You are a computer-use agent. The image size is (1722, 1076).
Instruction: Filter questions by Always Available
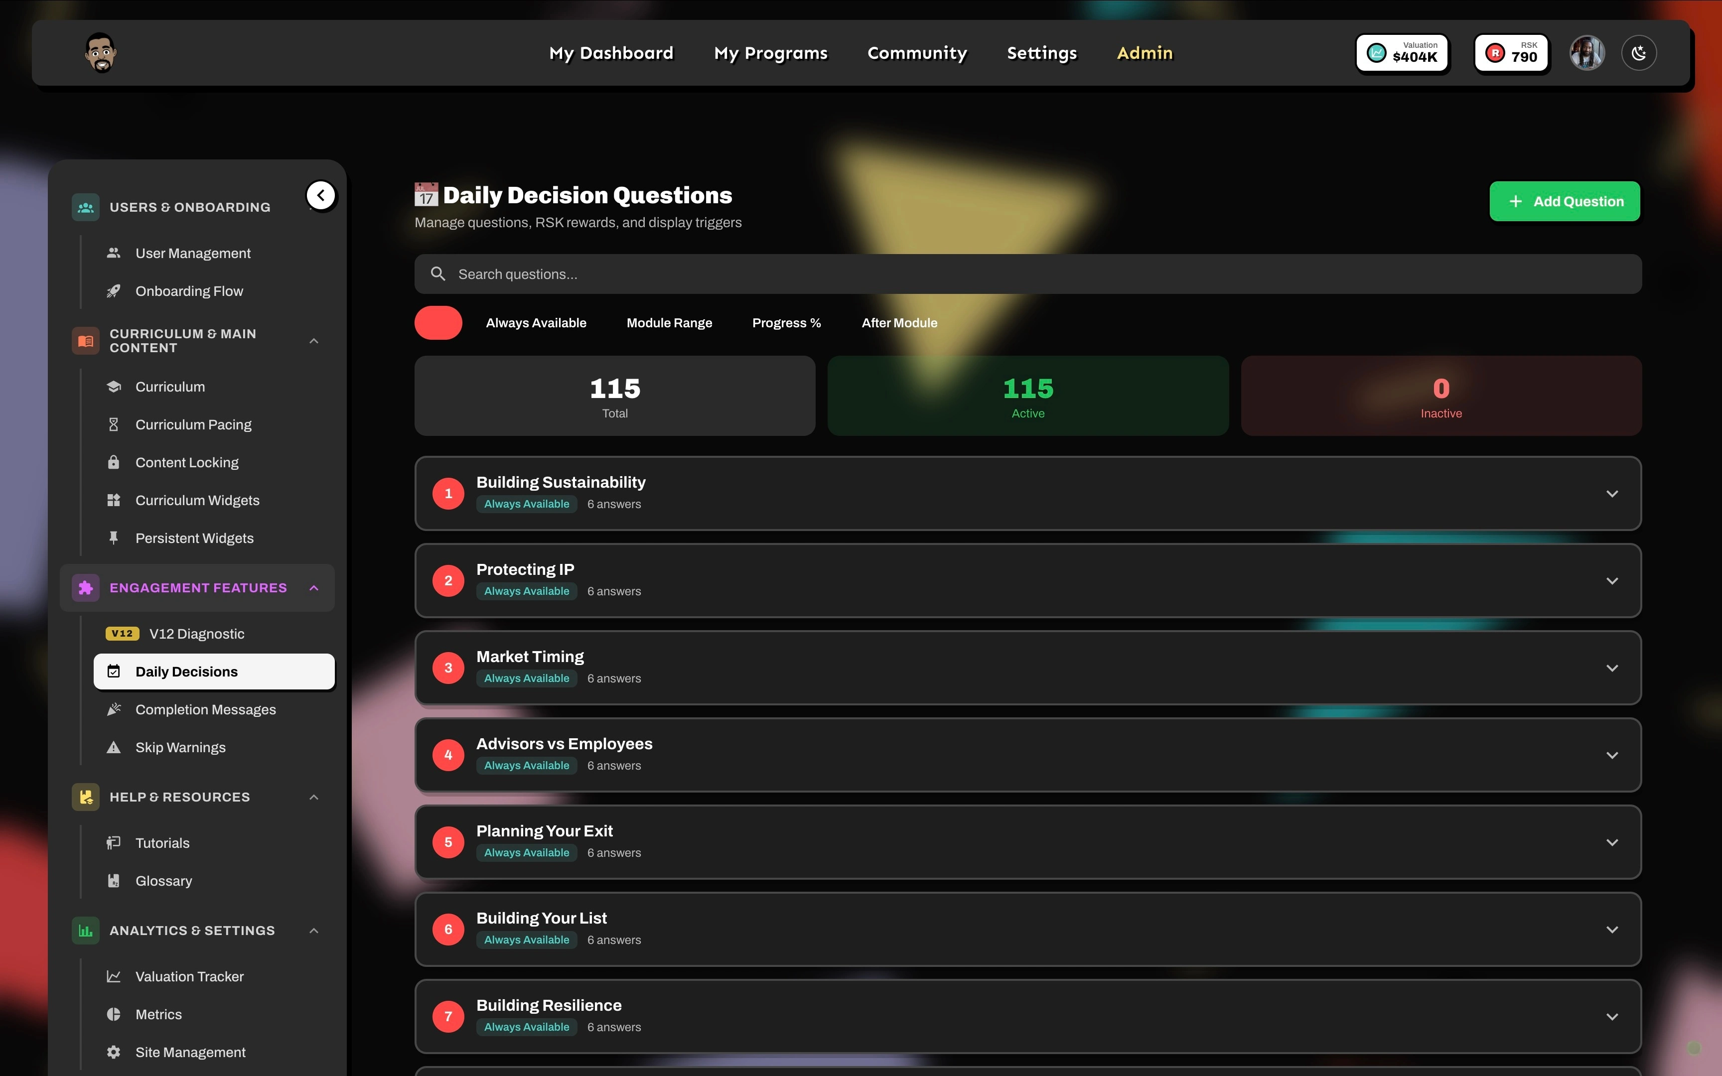tap(536, 323)
